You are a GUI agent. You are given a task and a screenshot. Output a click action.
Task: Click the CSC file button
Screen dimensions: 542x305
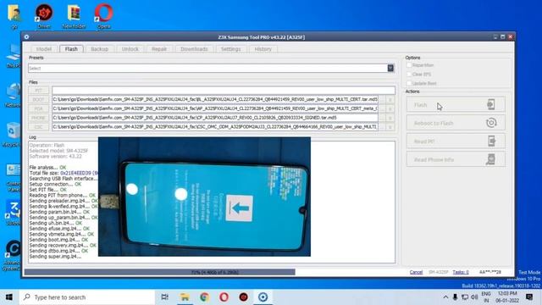click(39, 127)
